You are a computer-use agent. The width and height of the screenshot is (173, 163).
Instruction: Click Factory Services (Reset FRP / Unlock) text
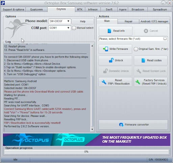click(x=154, y=82)
